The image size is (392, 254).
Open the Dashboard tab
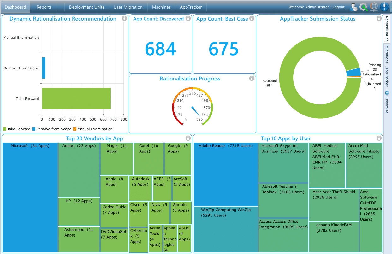pos(15,7)
